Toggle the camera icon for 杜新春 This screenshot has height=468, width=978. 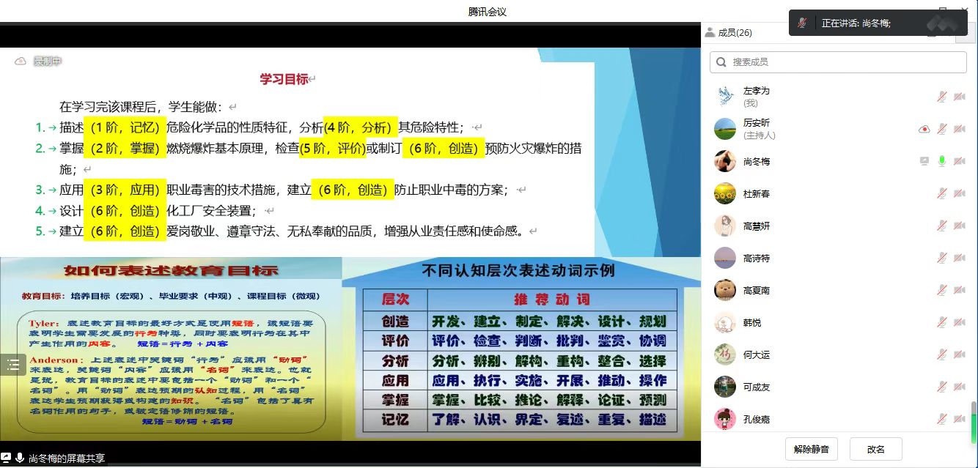(959, 193)
